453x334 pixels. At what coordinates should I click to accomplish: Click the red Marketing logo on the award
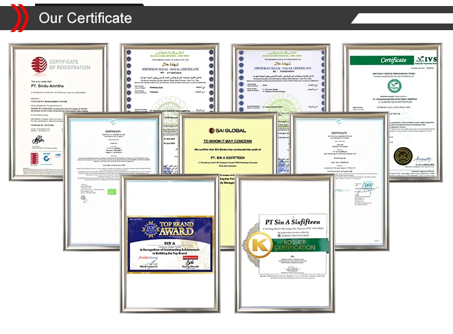point(190,257)
